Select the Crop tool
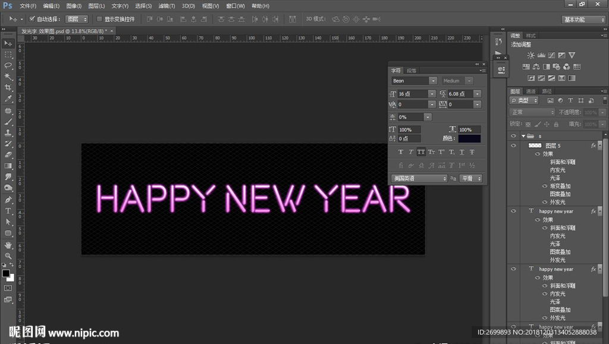Image resolution: width=609 pixels, height=344 pixels. click(x=8, y=88)
